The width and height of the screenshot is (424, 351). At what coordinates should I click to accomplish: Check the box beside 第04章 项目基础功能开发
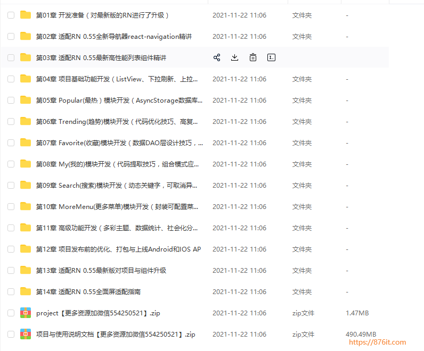pos(11,79)
